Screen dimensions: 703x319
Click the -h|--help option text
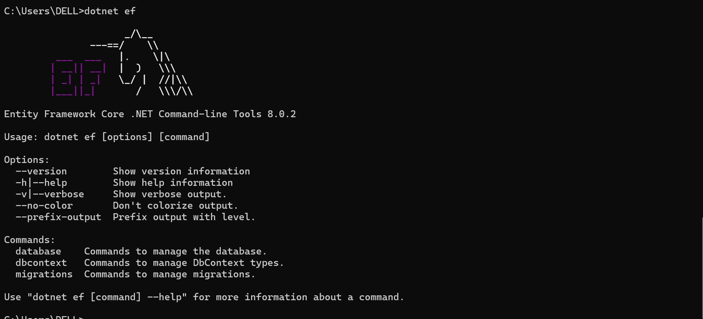point(41,183)
